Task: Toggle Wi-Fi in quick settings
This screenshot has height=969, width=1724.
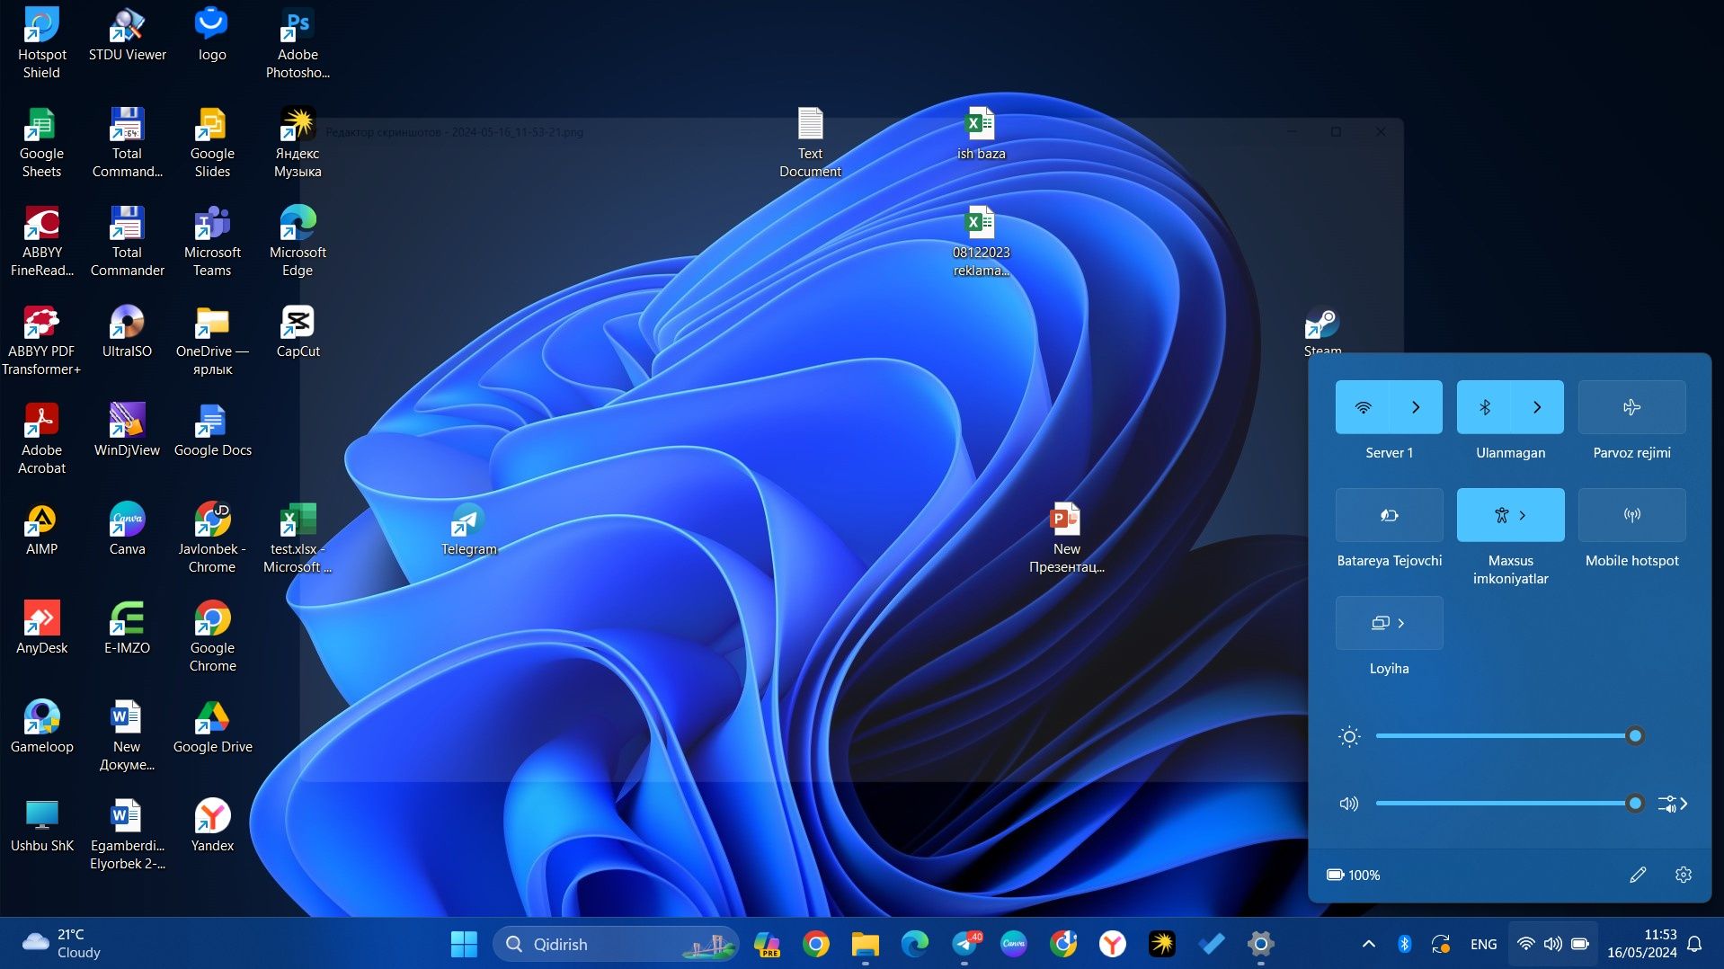Action: (1363, 407)
